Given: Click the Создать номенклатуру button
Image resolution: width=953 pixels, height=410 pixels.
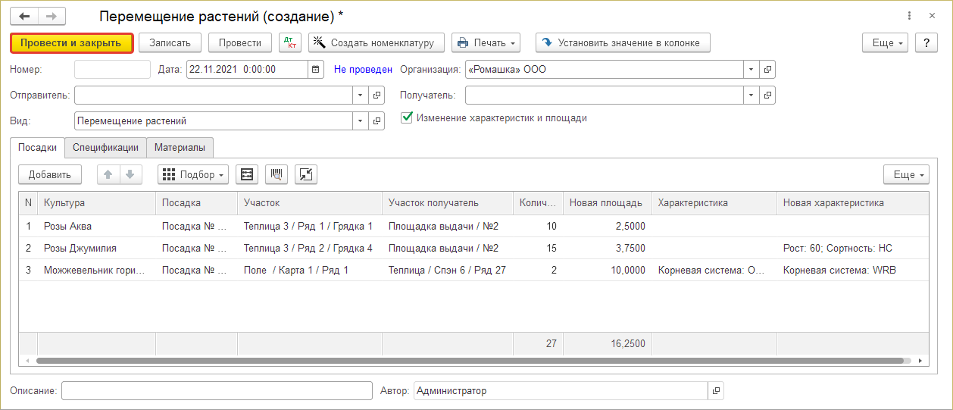Looking at the screenshot, I should [x=376, y=43].
